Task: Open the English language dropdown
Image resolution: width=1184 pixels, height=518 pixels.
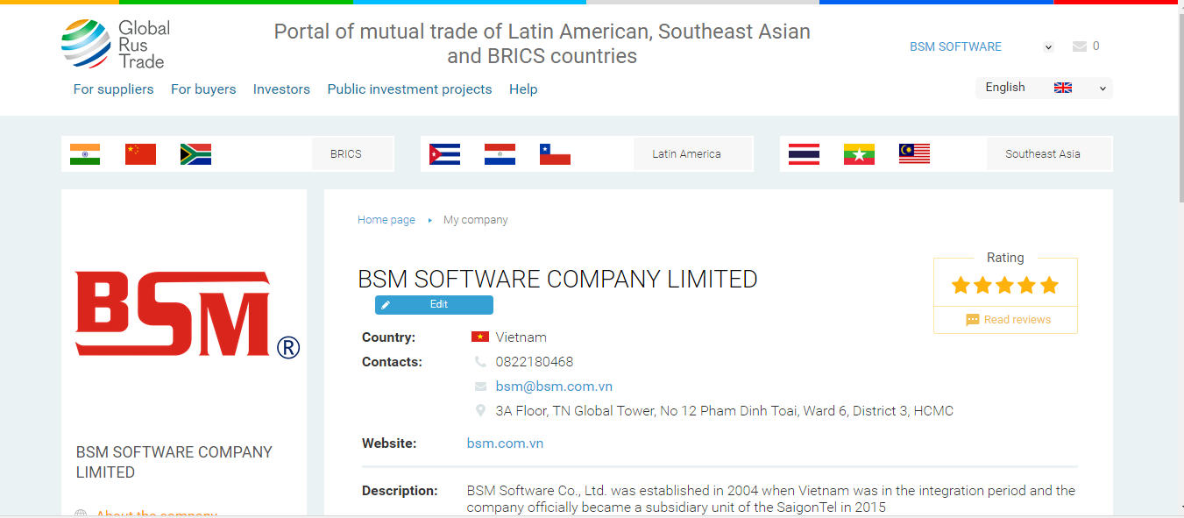Action: [x=1044, y=88]
